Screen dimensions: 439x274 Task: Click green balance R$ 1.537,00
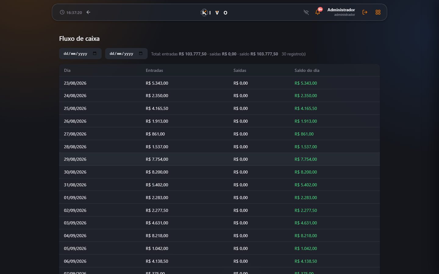(305, 147)
